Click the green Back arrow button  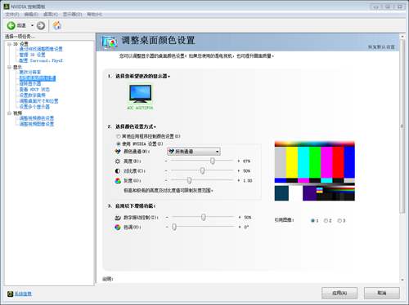pos(11,25)
